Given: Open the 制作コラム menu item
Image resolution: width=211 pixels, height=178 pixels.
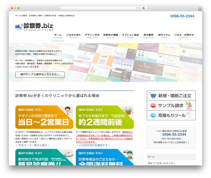Looking at the screenshot, I should [164, 36].
